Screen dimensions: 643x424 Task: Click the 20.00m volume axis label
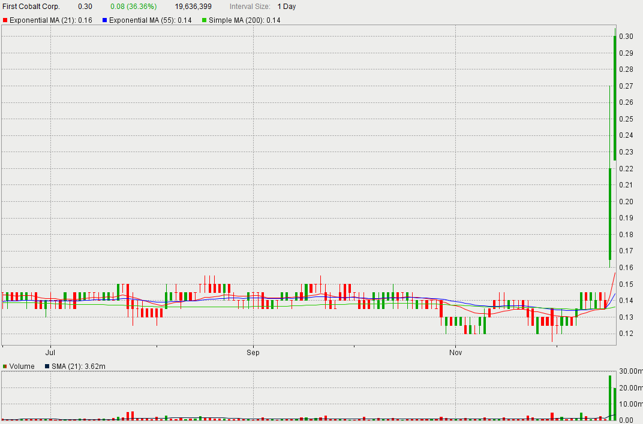pos(631,387)
